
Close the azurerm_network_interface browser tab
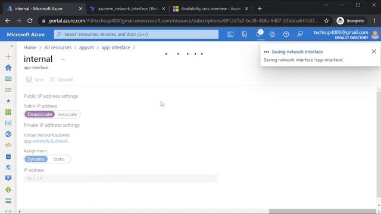point(164,9)
